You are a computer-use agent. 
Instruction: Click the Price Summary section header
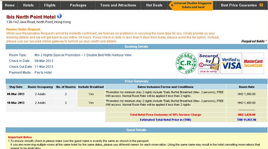(x=136, y=81)
